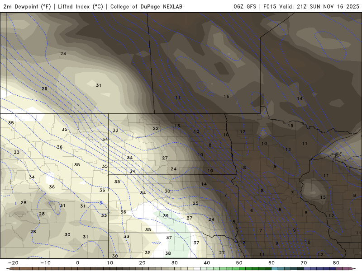Click the 50 color scale label
362x271 pixels.
coord(239,263)
